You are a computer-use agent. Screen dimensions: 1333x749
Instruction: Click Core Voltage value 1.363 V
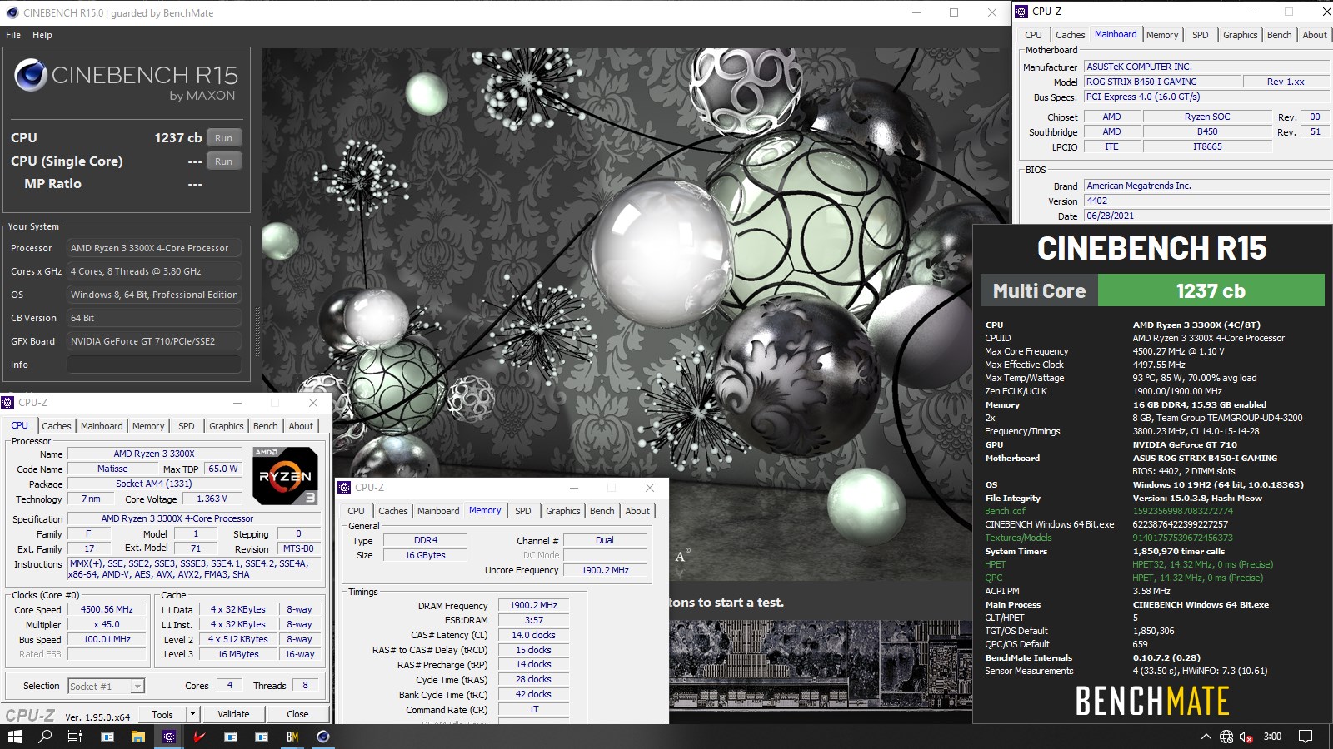pos(212,499)
